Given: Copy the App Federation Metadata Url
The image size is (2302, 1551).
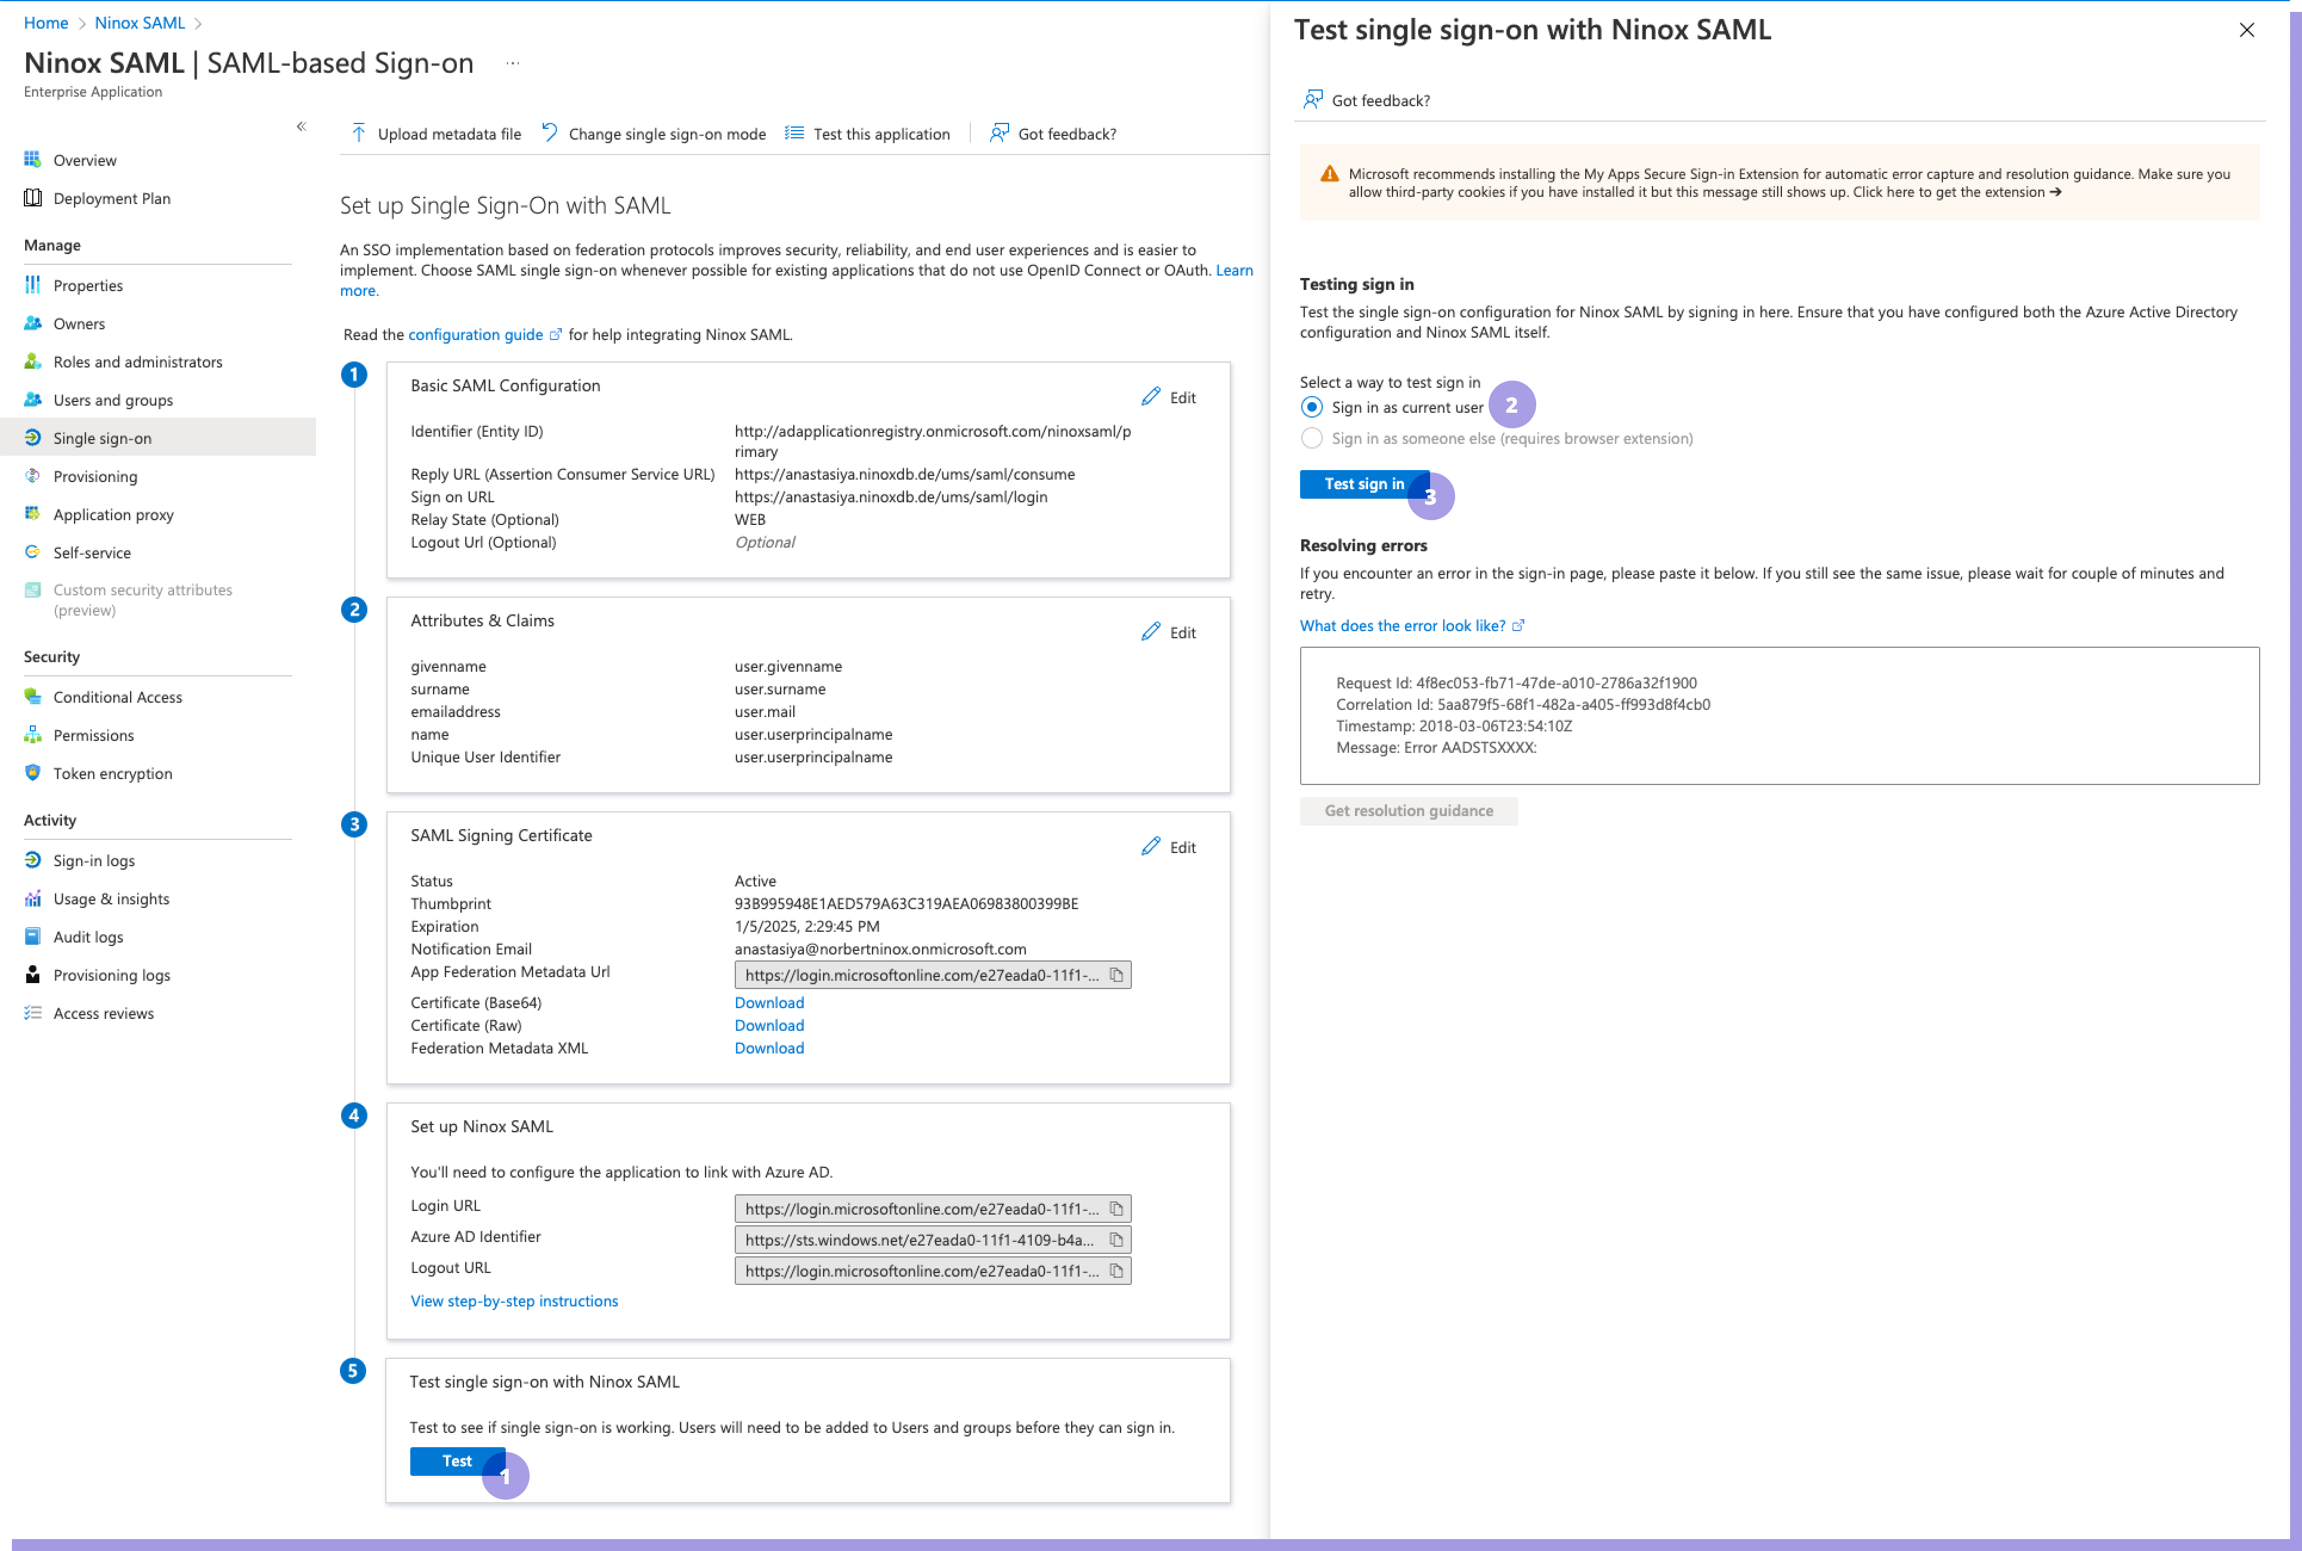Looking at the screenshot, I should click(x=1116, y=975).
